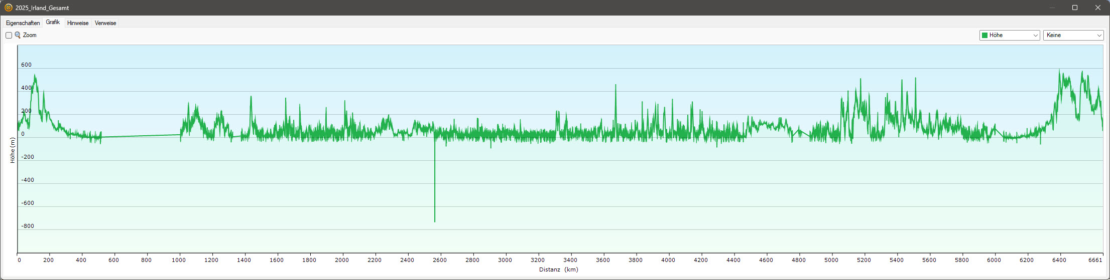This screenshot has height=280, width=1110.
Task: Click the Distanz (km) axis label
Action: click(x=559, y=269)
